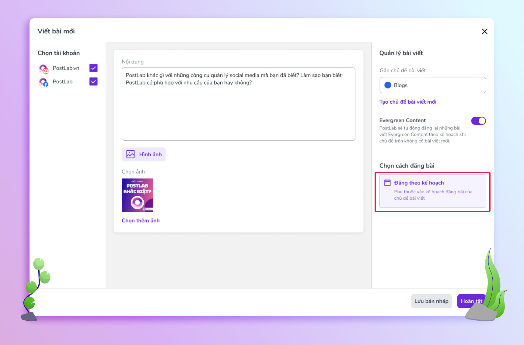Click the Gắn chủ đề bài viết label
Screen dimensions: 524x345
[403, 71]
